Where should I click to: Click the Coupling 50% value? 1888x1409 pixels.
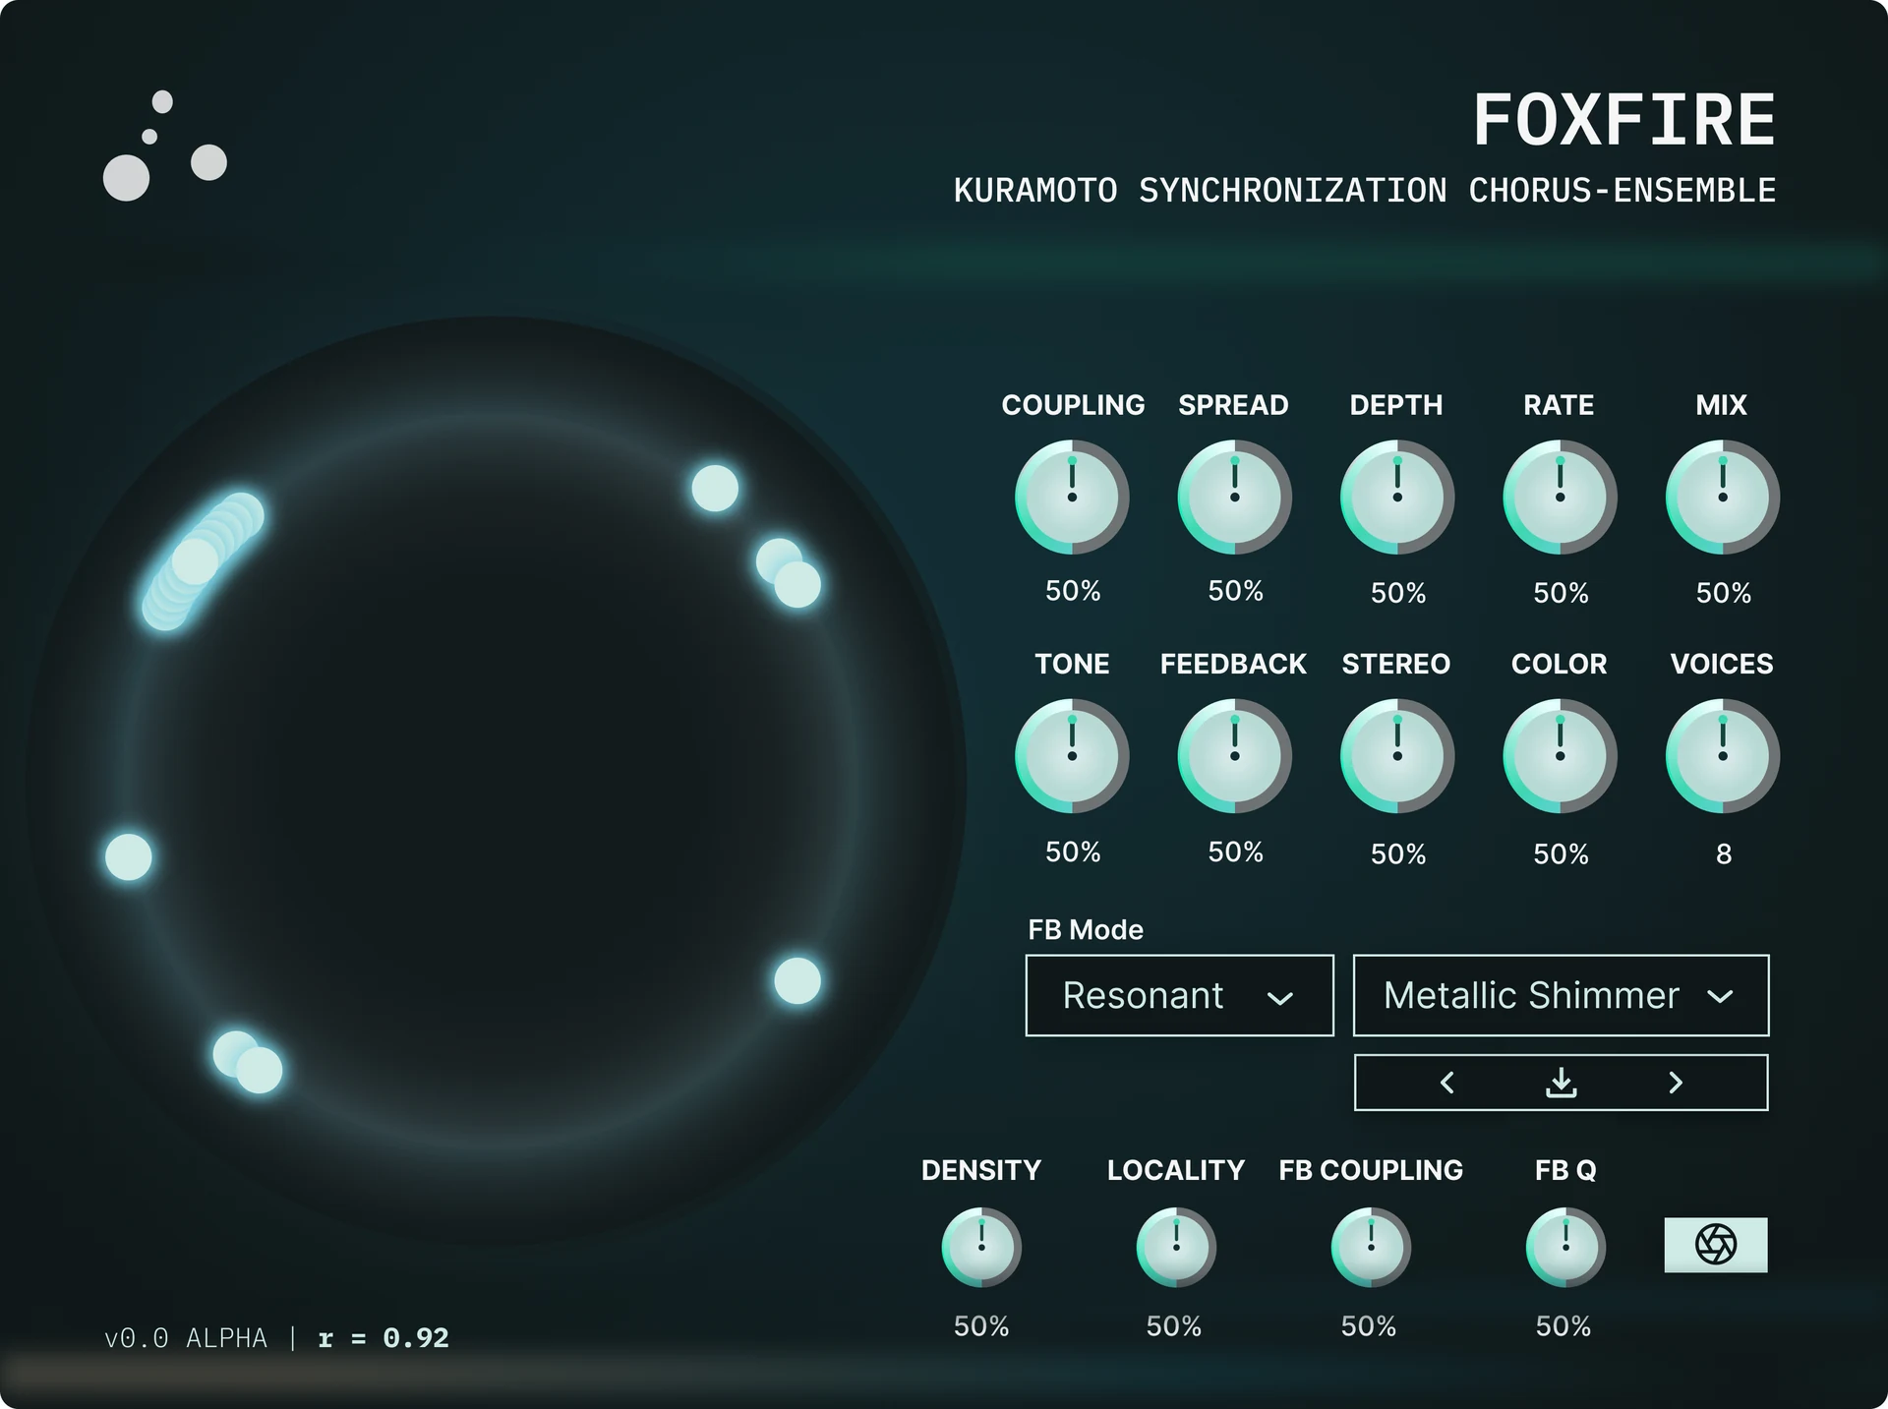click(x=1073, y=591)
